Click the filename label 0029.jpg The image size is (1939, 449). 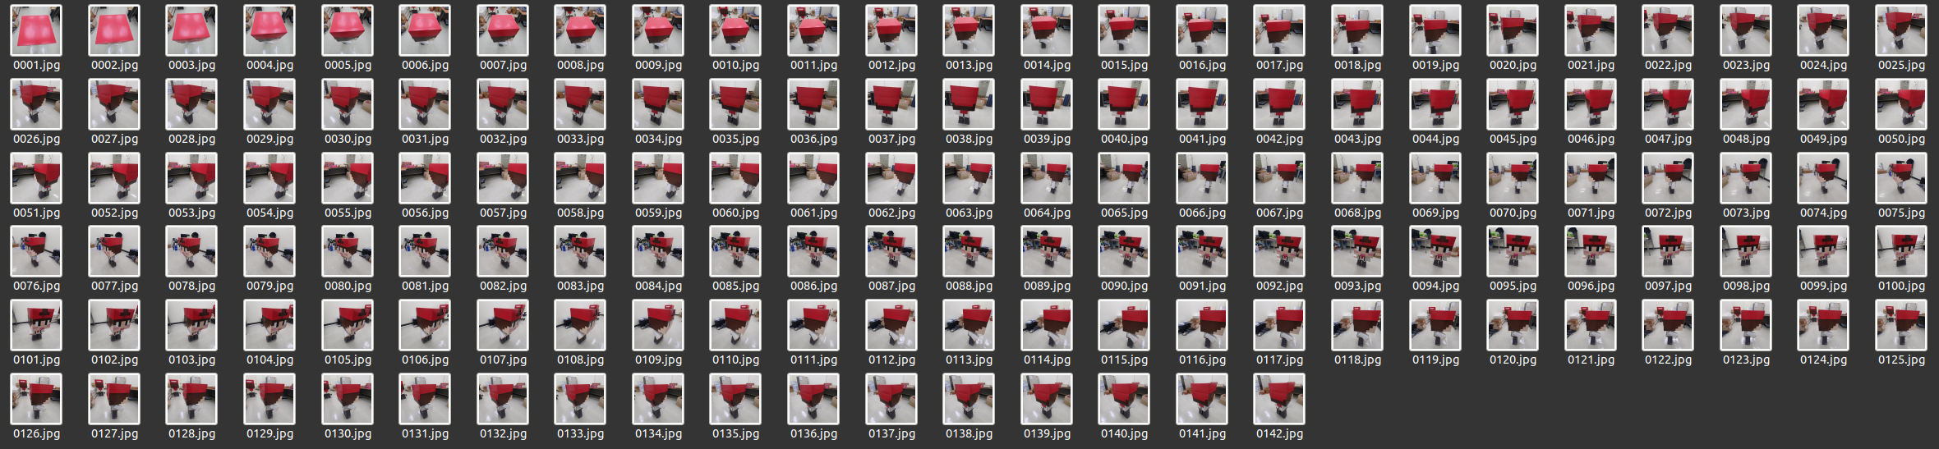click(269, 139)
